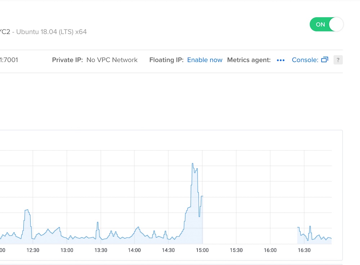Click the graph hump near 14:00
This screenshot has height=265, width=360.
(138, 228)
